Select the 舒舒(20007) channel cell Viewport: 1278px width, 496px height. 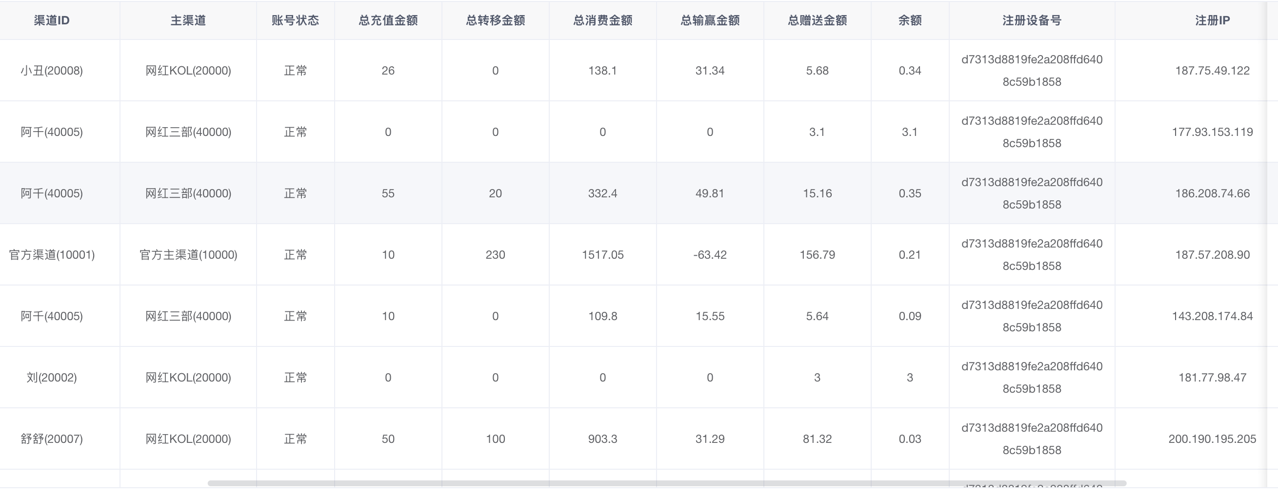pos(52,439)
